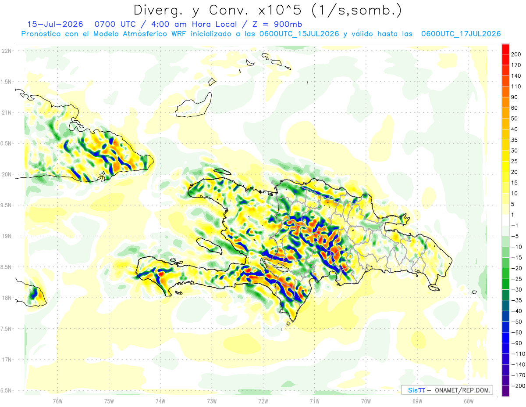Click colorbar label '140'

[516, 76]
